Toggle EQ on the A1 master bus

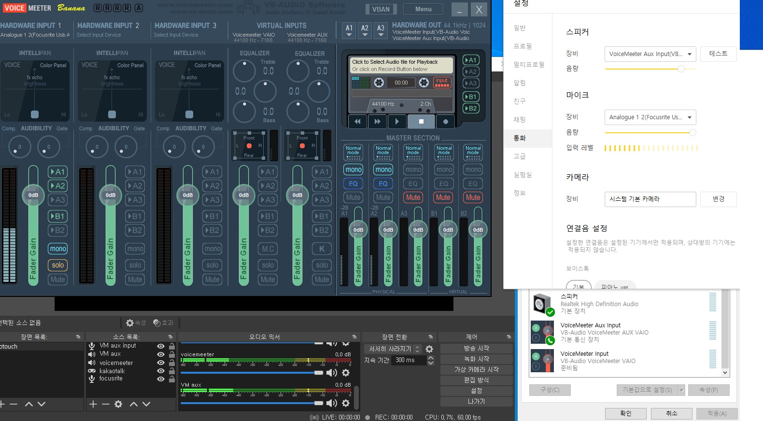pyautogui.click(x=353, y=183)
